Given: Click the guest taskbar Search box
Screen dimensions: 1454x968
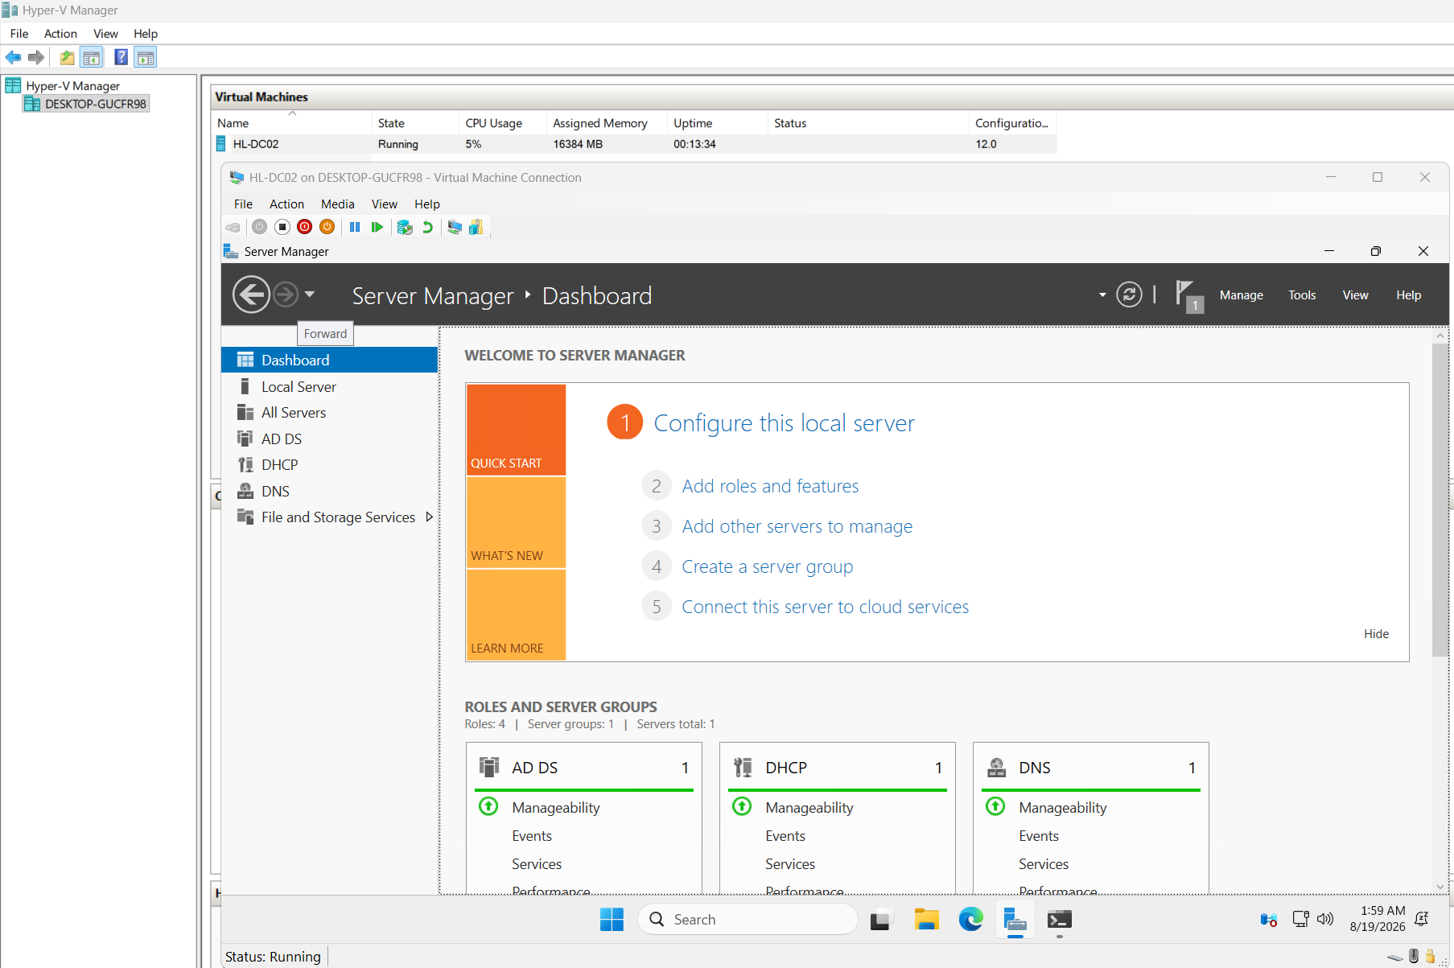Looking at the screenshot, I should pos(748,919).
